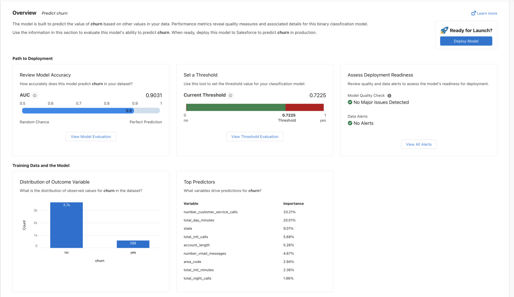Click the 598 bar for churn yes
This screenshot has width=514, height=297.
133,244
